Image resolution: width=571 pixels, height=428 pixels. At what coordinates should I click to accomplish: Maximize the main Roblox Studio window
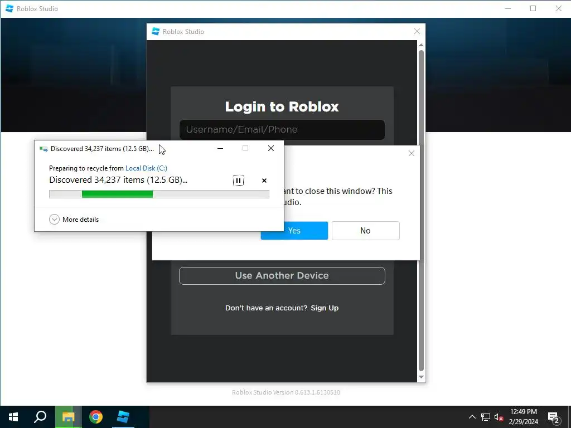coord(533,8)
